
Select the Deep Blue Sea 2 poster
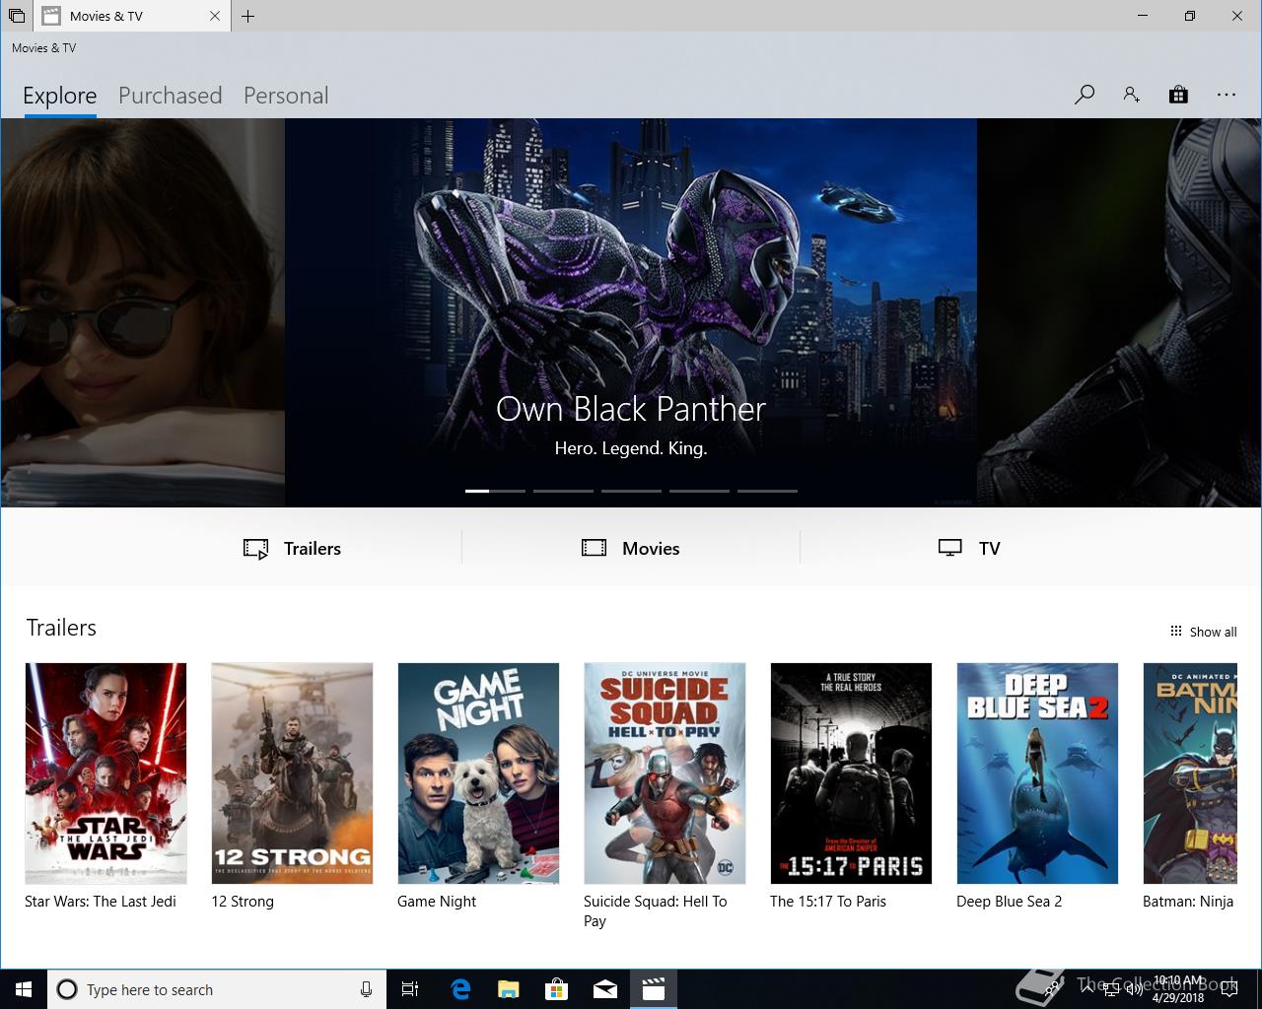click(x=1037, y=774)
